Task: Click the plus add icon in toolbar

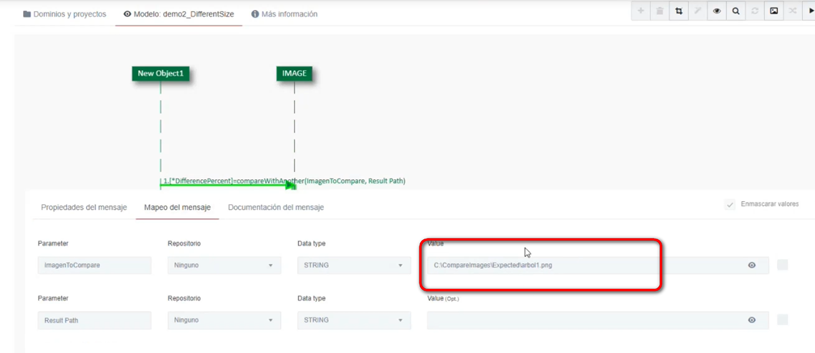Action: 641,11
